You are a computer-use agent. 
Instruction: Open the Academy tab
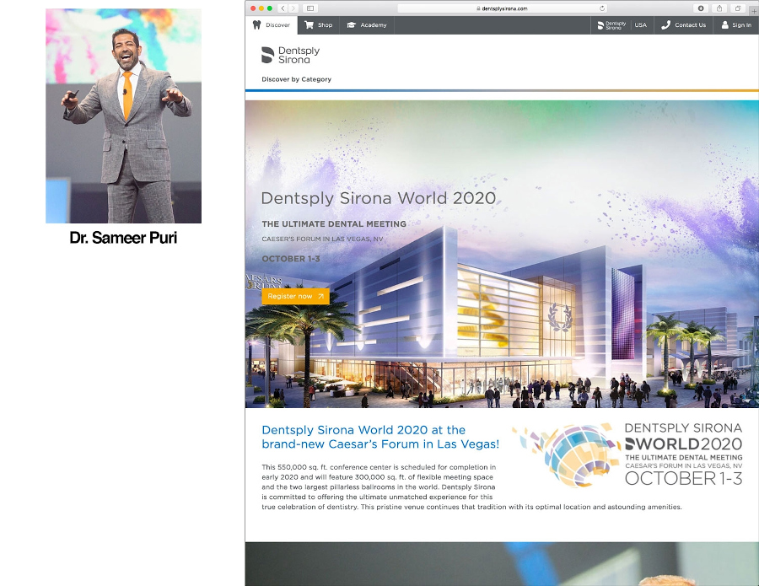367,24
